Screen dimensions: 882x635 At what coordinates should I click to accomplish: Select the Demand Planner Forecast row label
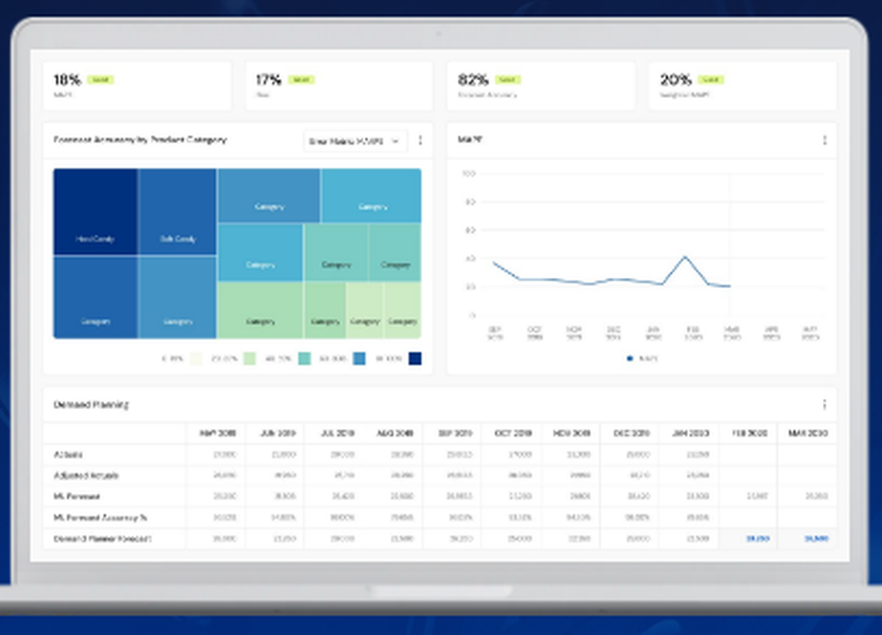coord(102,539)
